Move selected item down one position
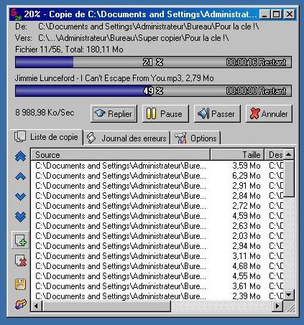 tap(21, 197)
